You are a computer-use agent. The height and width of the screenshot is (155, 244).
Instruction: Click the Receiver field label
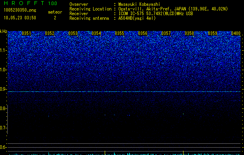click(x=79, y=14)
